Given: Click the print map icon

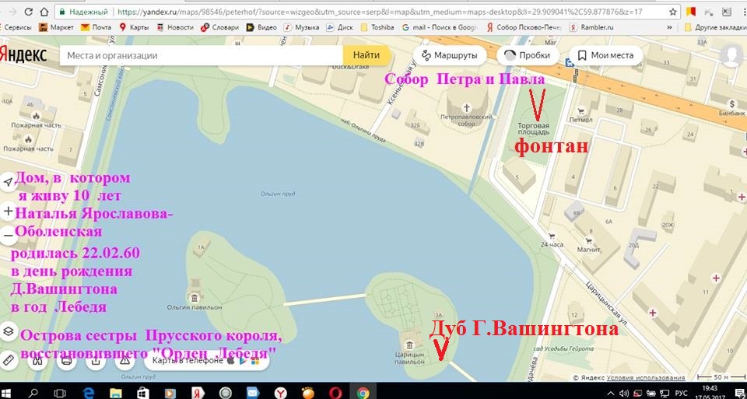Looking at the screenshot, I should tap(66, 360).
